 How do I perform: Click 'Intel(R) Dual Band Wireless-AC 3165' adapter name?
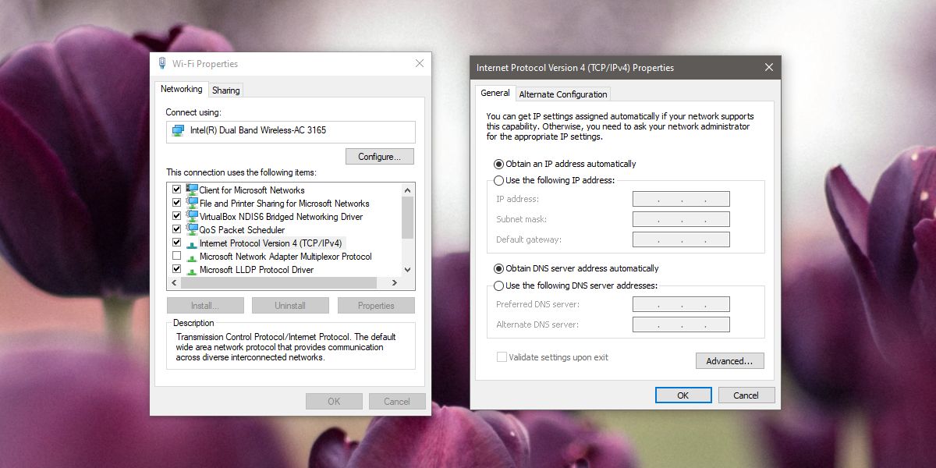point(258,130)
